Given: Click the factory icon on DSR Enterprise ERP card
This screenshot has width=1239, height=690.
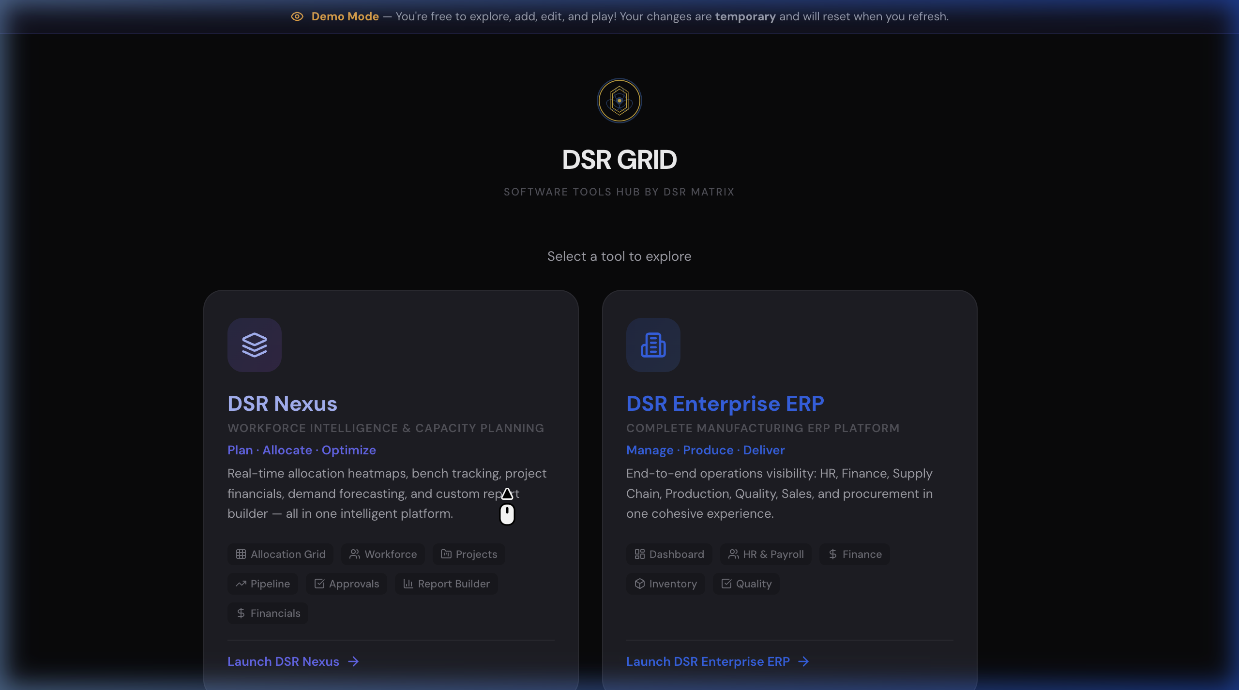Looking at the screenshot, I should (653, 345).
